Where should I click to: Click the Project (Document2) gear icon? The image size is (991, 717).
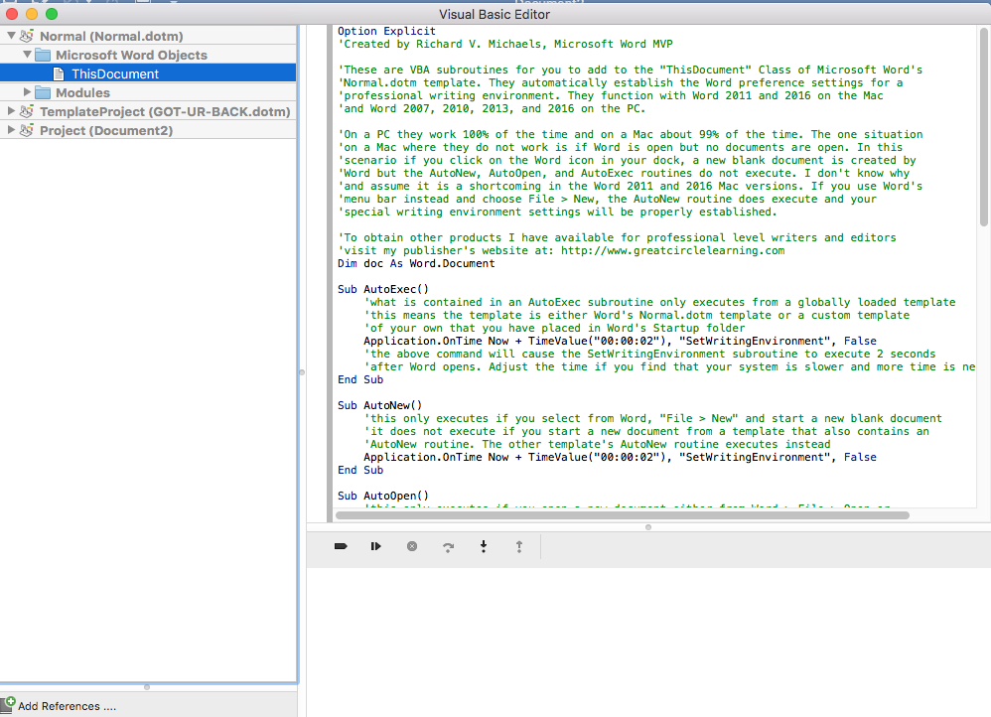tap(27, 130)
